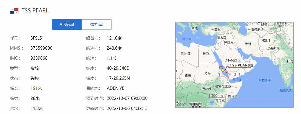This screenshot has width=301, height=114.
Task: Click the status value 失控
Action: 35,78
